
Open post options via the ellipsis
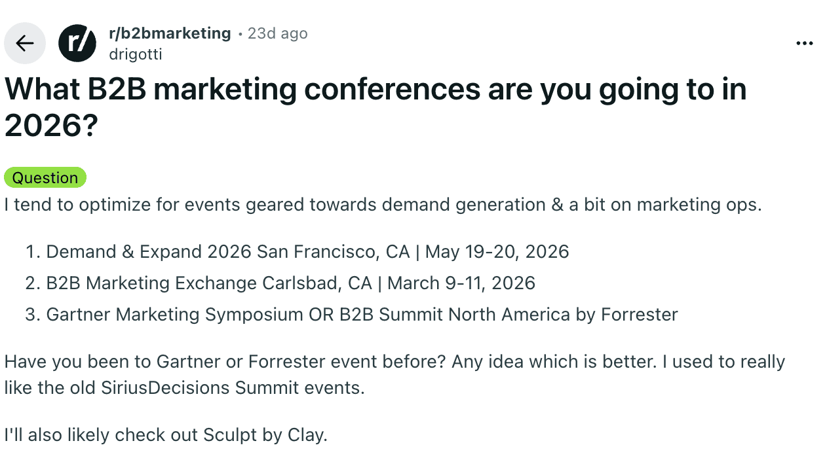(x=804, y=43)
